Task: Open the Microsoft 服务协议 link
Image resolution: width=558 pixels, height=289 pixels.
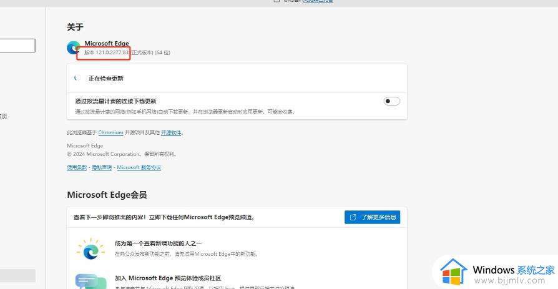Action: click(x=139, y=167)
